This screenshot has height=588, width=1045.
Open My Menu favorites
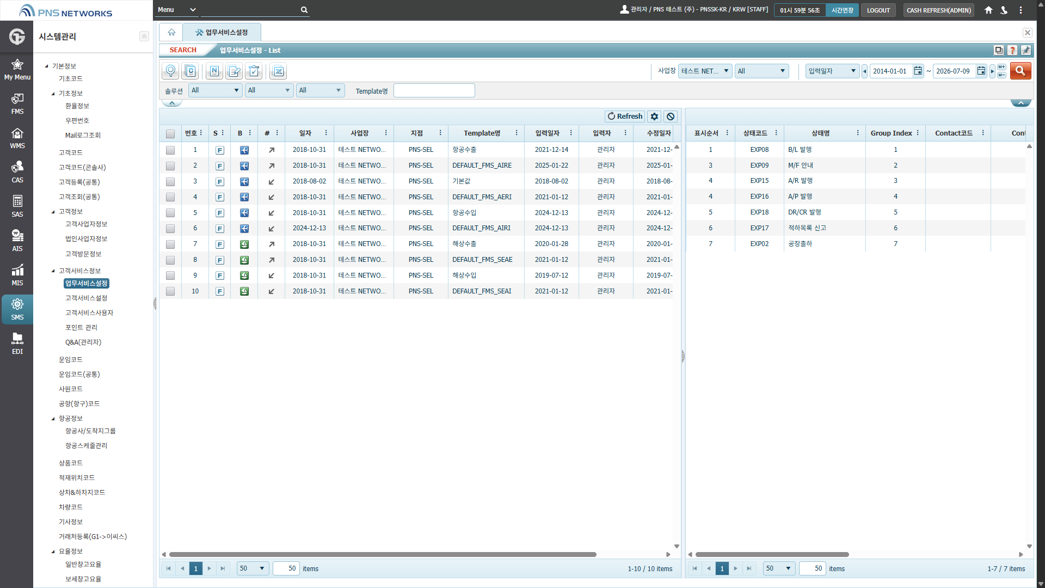pyautogui.click(x=17, y=69)
